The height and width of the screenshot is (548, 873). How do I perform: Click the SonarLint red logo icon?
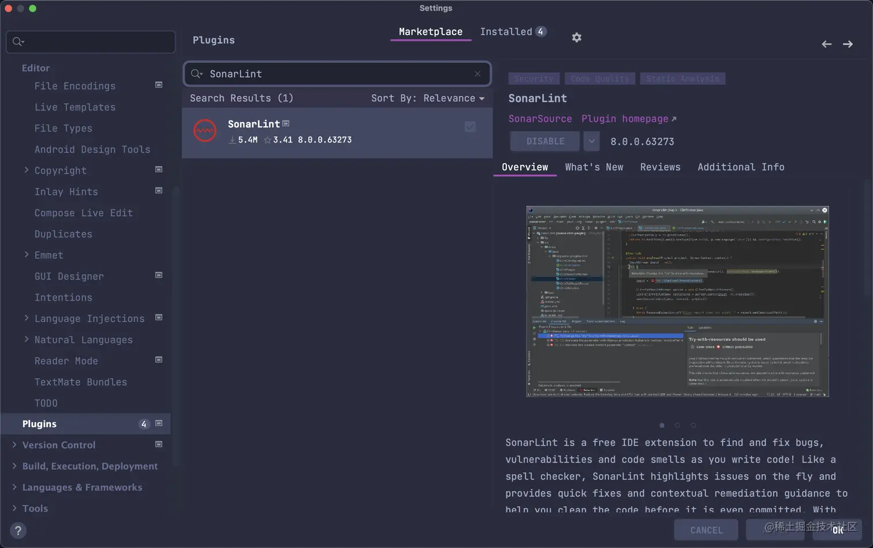tap(204, 131)
